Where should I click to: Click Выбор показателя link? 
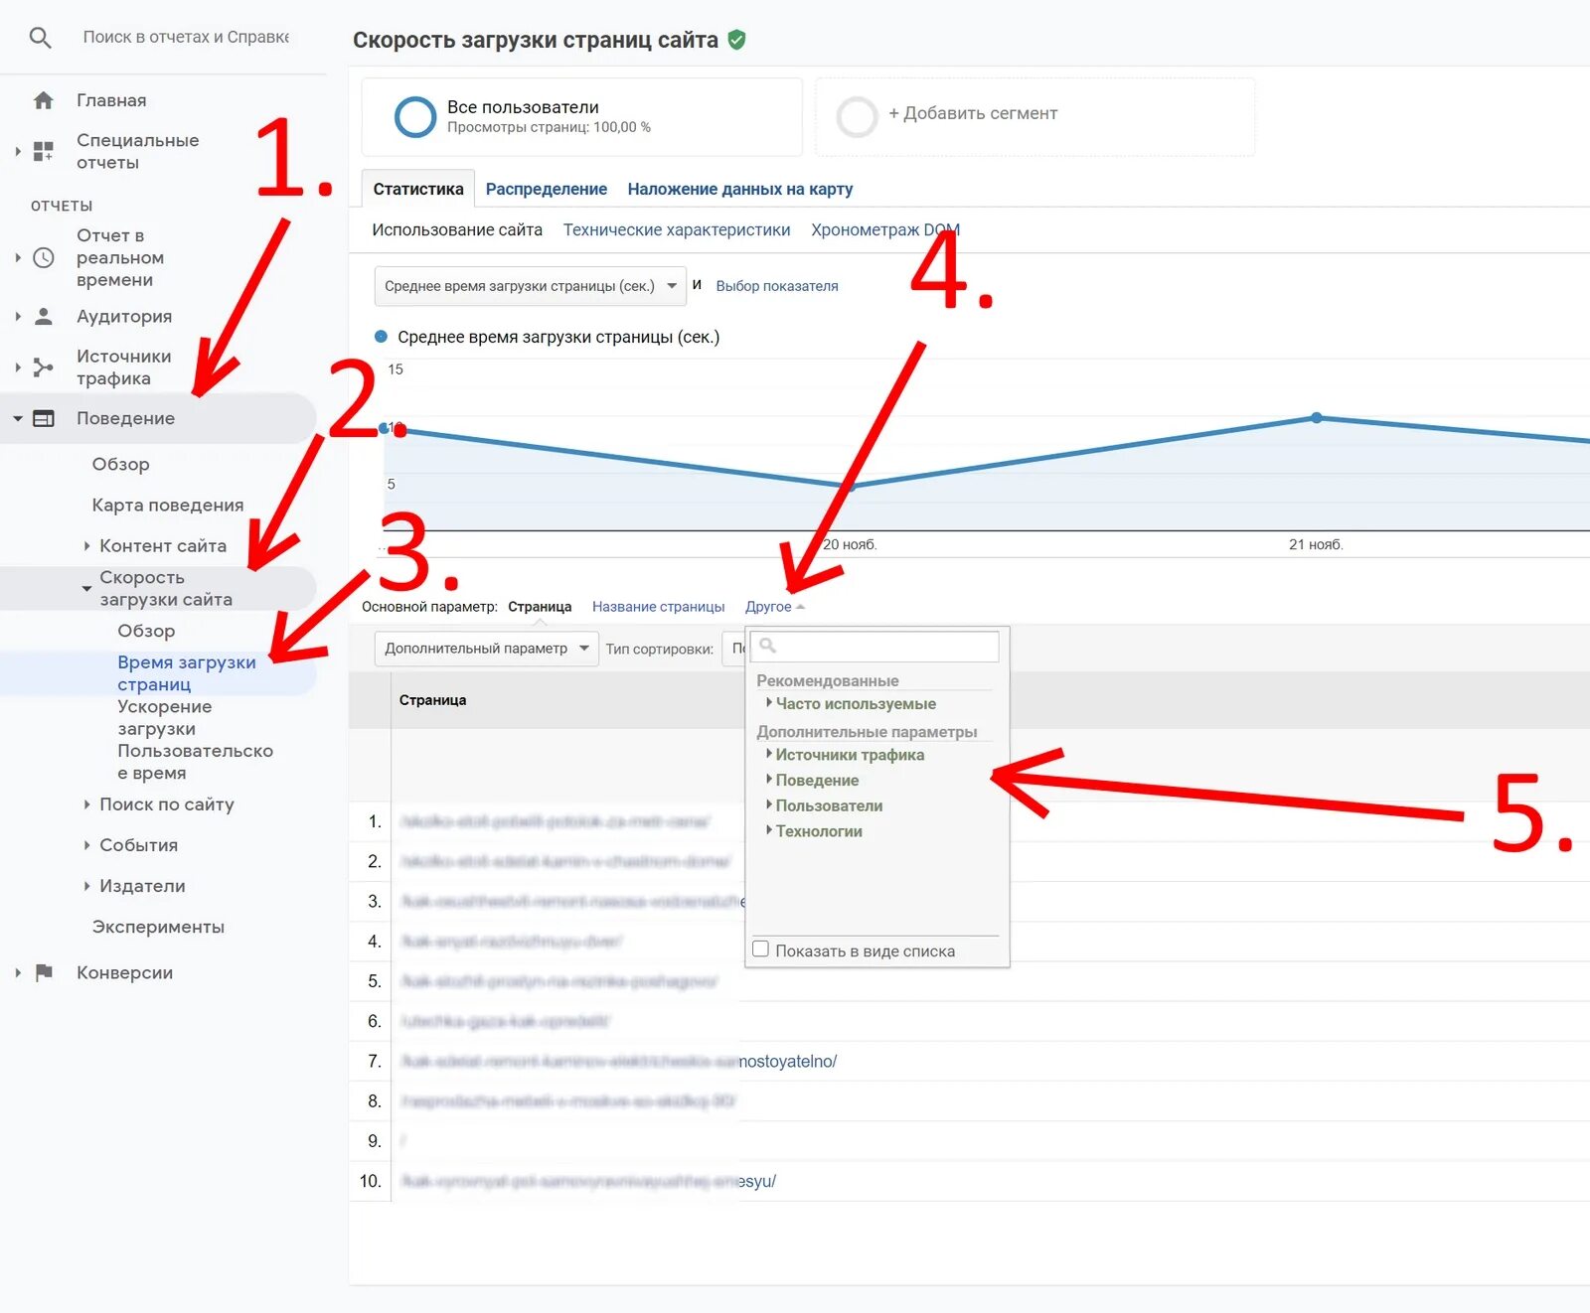777,286
